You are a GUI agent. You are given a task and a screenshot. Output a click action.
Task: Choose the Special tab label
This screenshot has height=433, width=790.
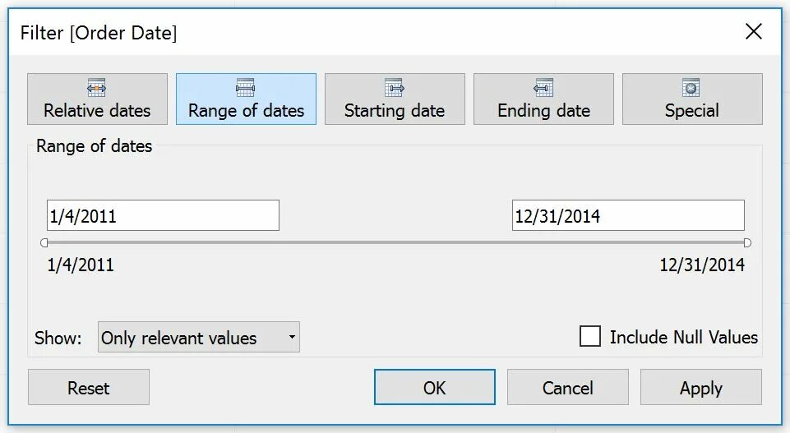(x=691, y=111)
